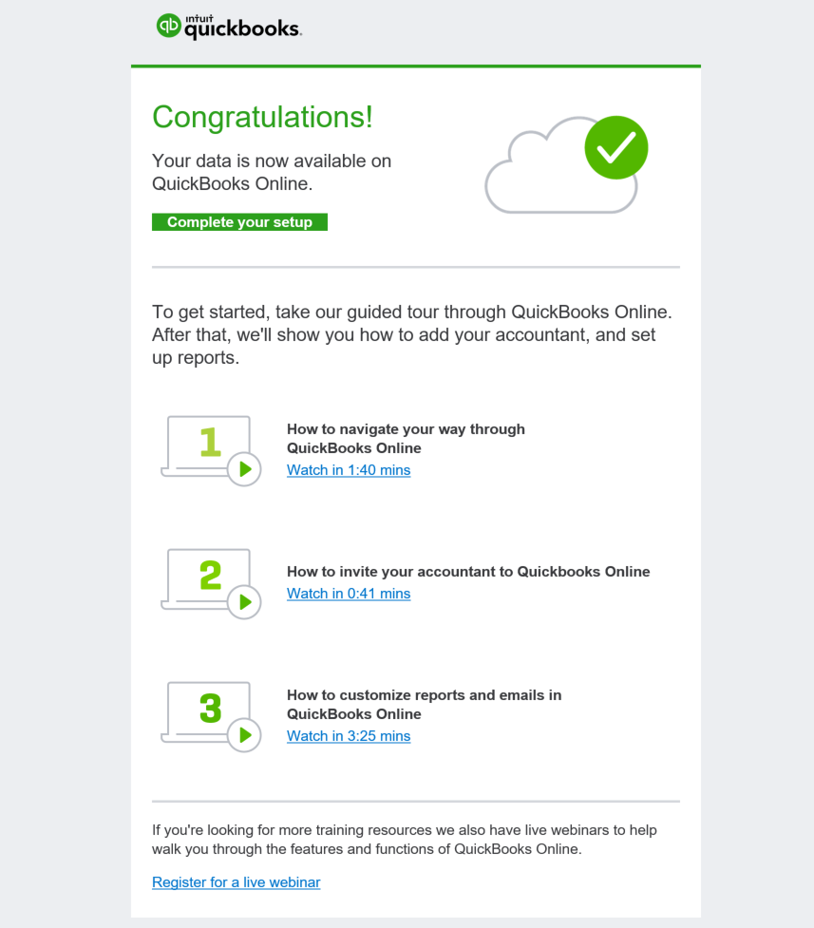Image resolution: width=814 pixels, height=928 pixels.
Task: Open Register for a live webinar link
Action: click(x=236, y=882)
